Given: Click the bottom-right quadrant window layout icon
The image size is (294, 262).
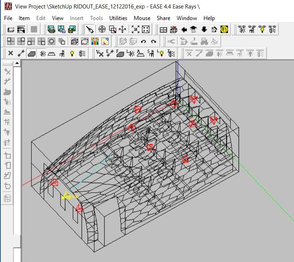Looking at the screenshot, I should [41, 41].
